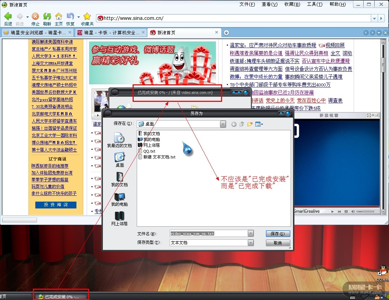The height and width of the screenshot is (300, 389).
Task: Expand the 保存在 location dropdown
Action: coord(223,124)
